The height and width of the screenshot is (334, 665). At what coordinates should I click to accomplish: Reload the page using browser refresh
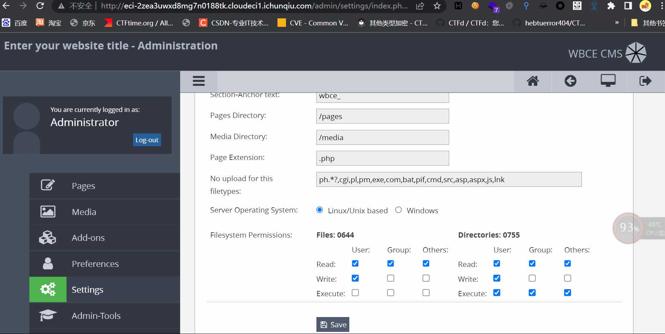[40, 6]
